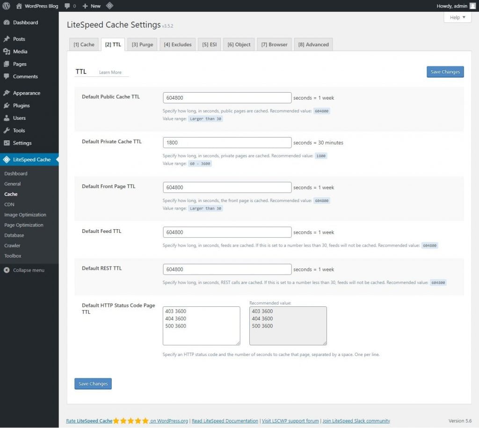Rate LiteSpeed Cache on WordPress.org

(127, 421)
